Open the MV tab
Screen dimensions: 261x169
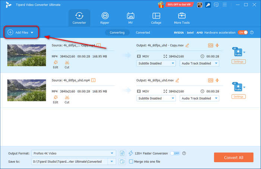[130, 18]
